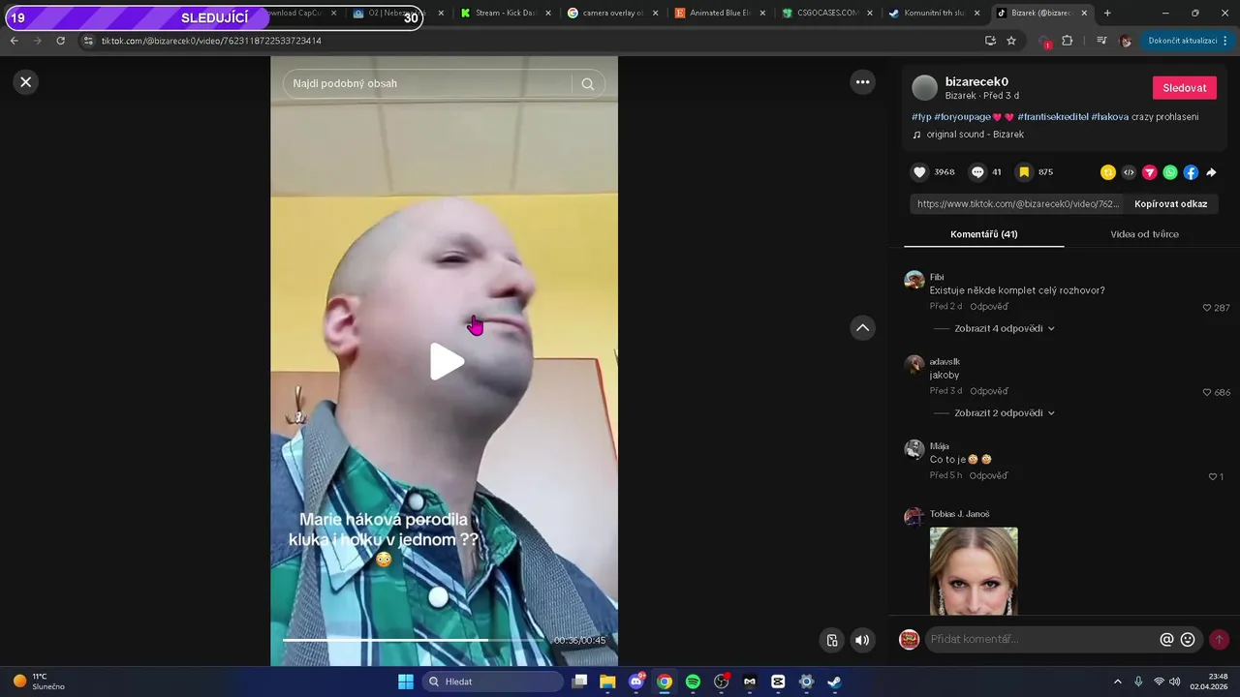Click the Sledovat follow button
Viewport: 1240px width, 697px height.
(x=1184, y=88)
